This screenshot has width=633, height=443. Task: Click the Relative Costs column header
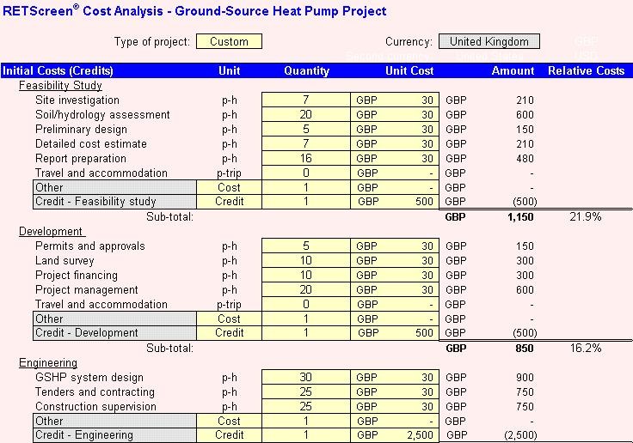point(586,71)
